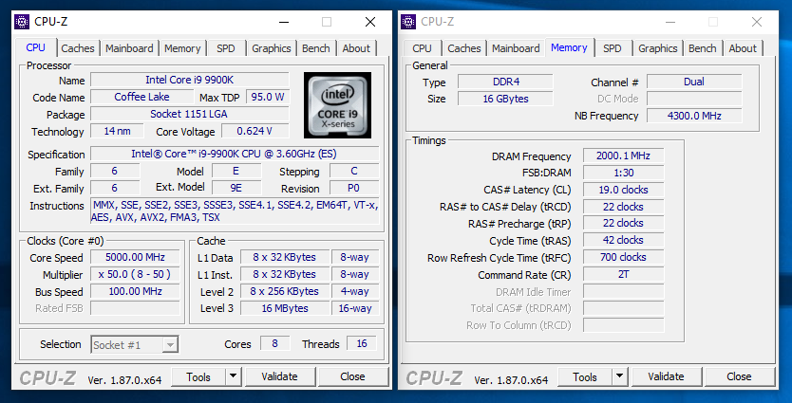Open Graphics tab in left CPU-Z window
The width and height of the screenshot is (792, 403).
click(x=272, y=48)
